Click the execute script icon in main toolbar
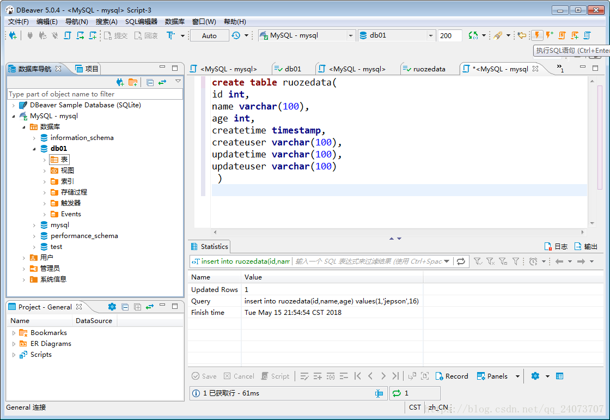The image size is (610, 420). click(x=562, y=35)
